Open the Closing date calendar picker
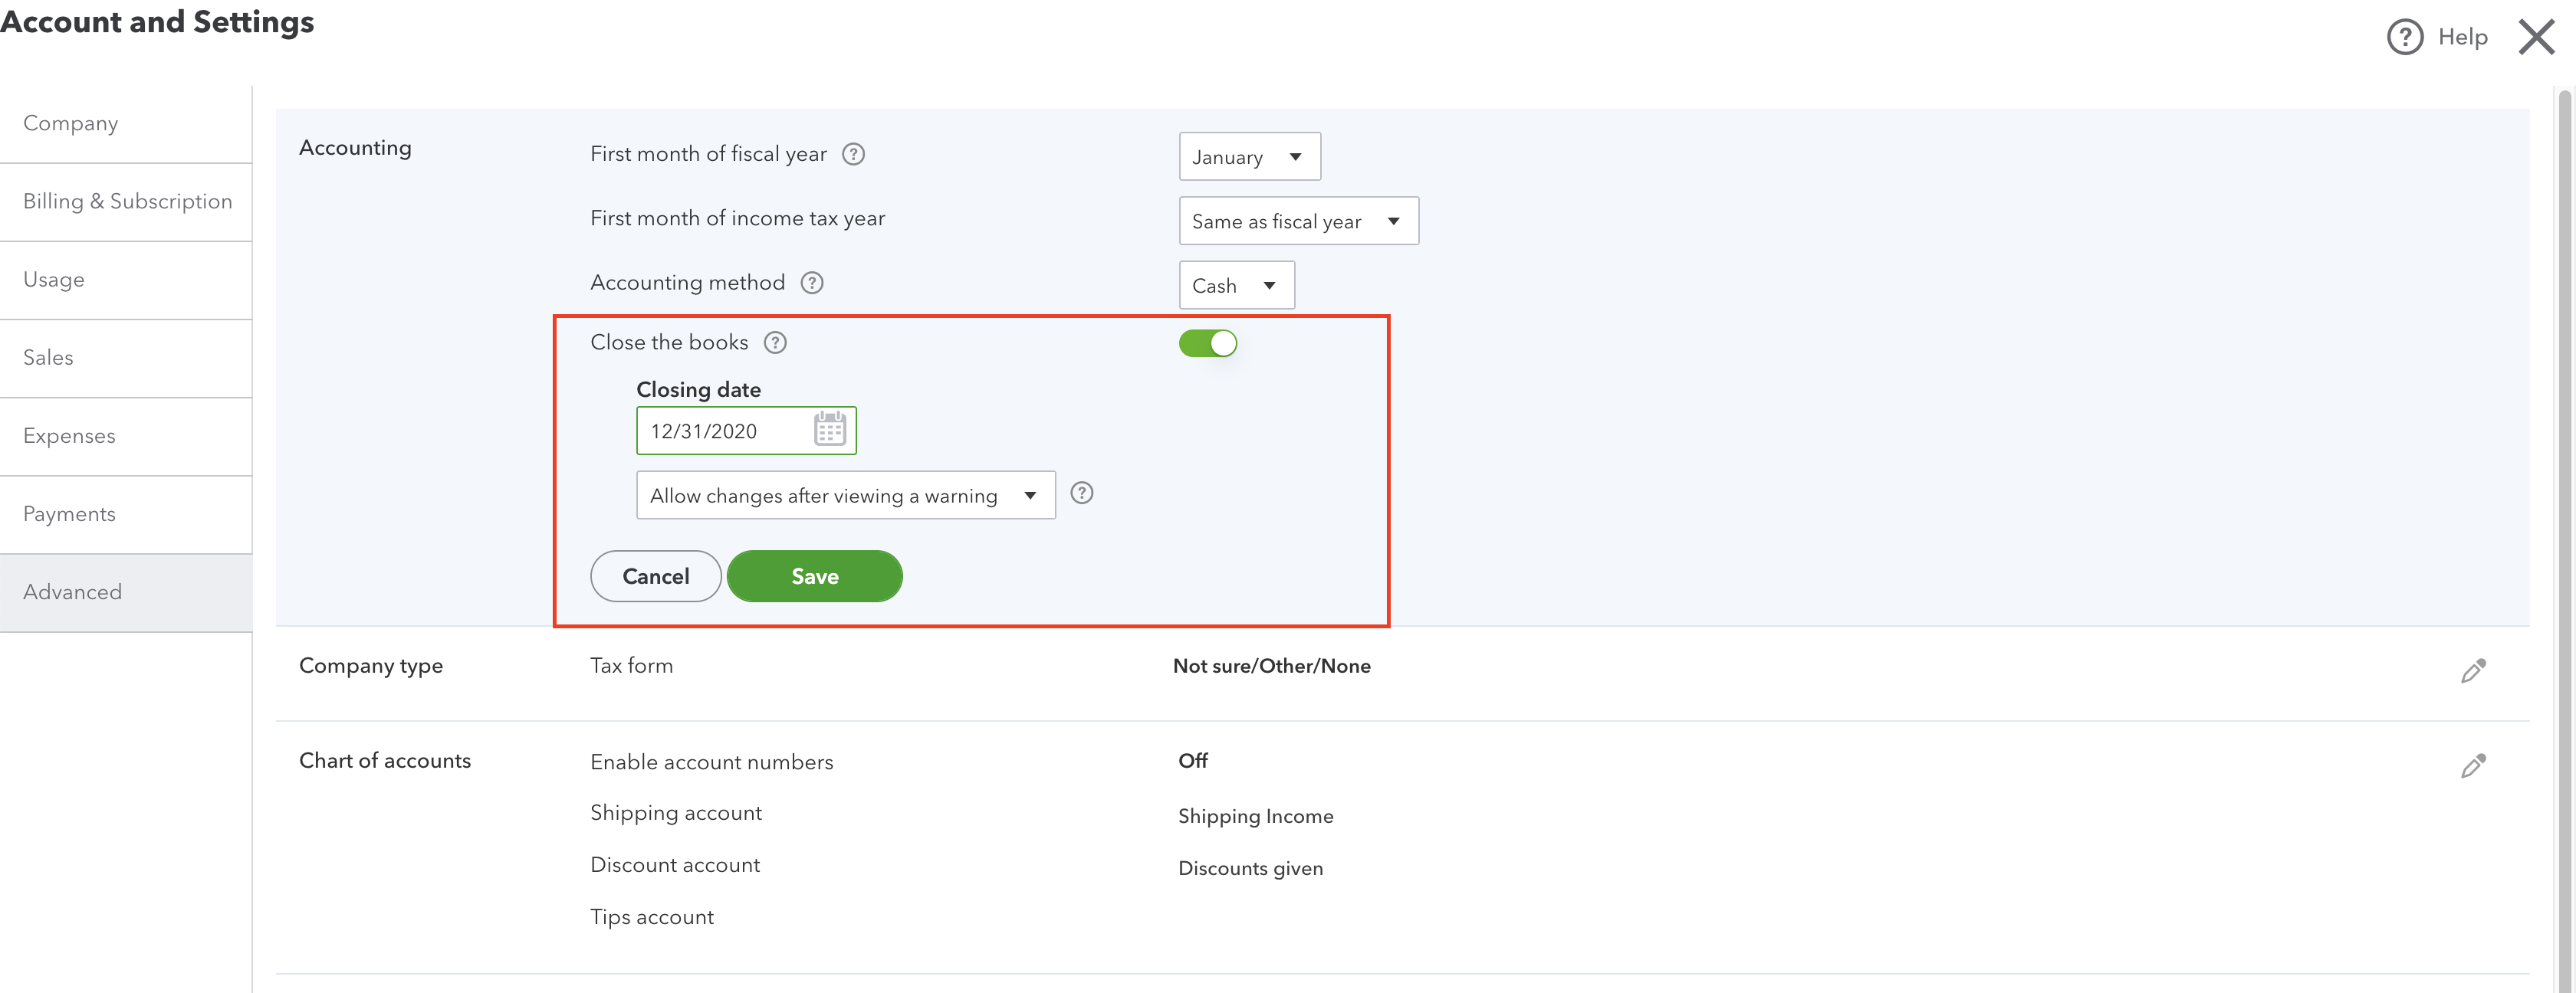This screenshot has height=993, width=2576. [831, 431]
